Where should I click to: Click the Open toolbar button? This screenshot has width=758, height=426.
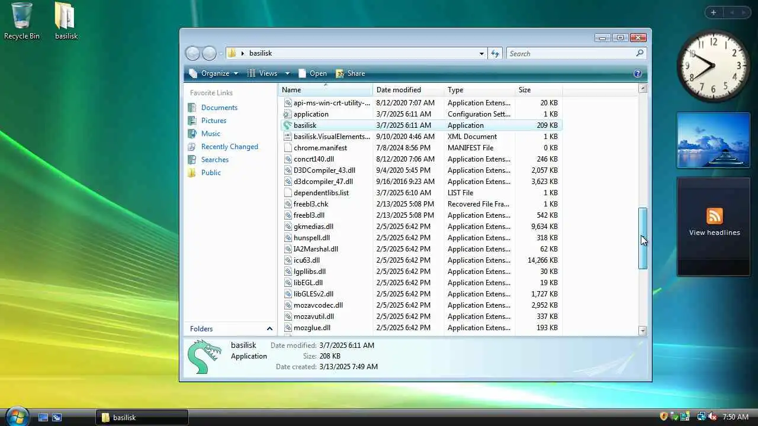click(x=312, y=73)
